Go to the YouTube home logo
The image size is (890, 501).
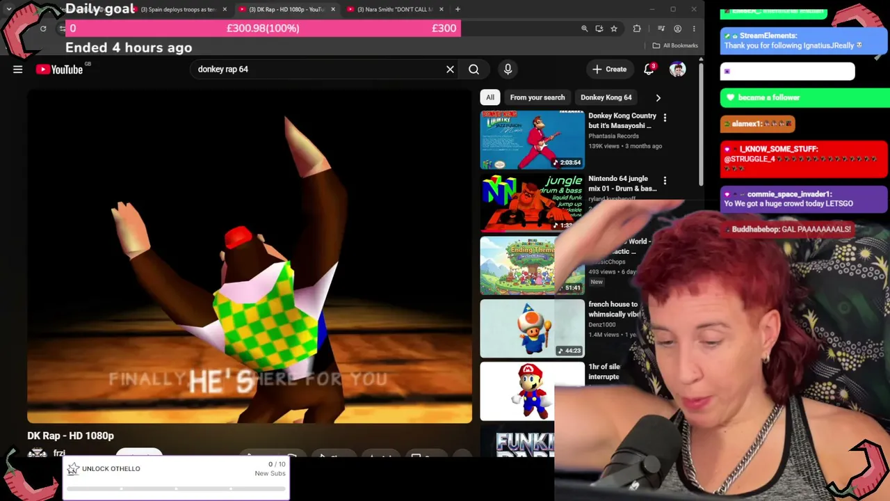60,69
